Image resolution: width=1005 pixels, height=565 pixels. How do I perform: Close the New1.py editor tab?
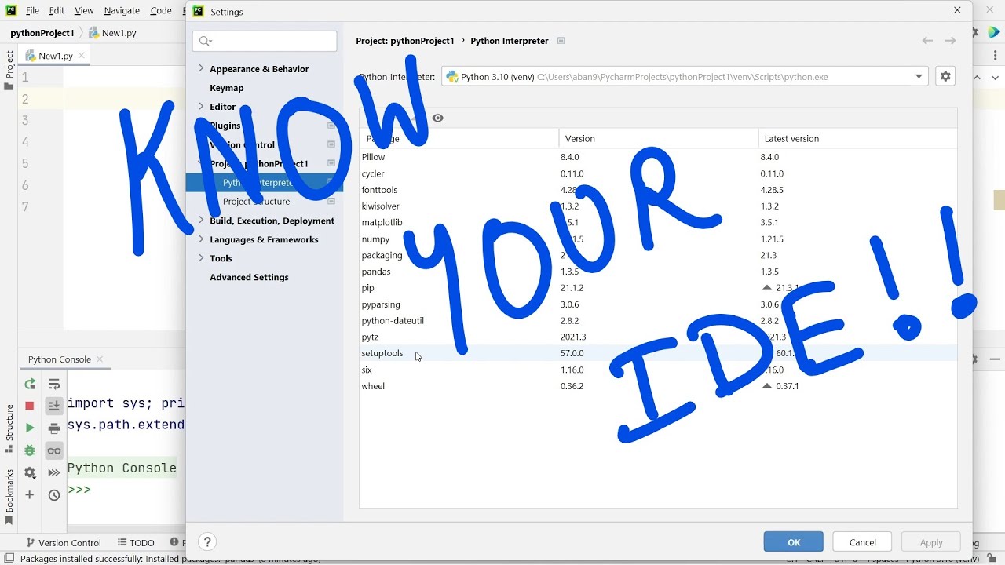point(82,56)
